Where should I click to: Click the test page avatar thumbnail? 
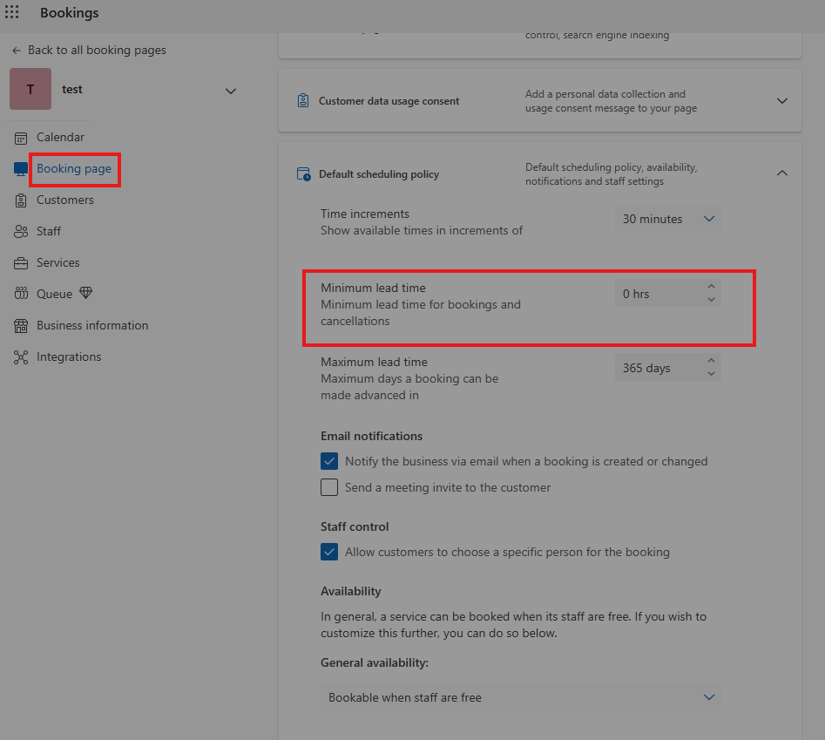pos(30,89)
